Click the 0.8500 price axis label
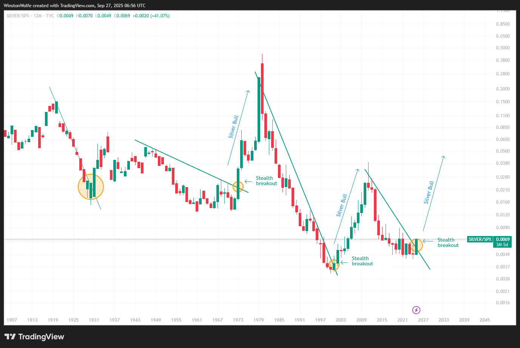Image resolution: width=520 pixels, height=348 pixels. tap(503, 24)
